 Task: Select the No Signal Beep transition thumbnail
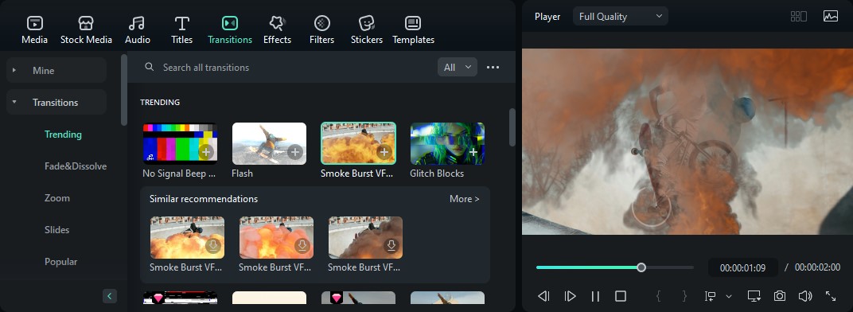(x=180, y=143)
